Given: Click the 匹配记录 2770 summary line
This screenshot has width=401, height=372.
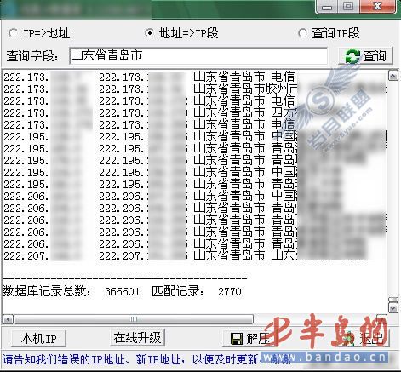Looking at the screenshot, I should tap(197, 291).
